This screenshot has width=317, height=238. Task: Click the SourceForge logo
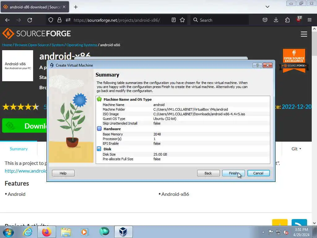(37, 33)
